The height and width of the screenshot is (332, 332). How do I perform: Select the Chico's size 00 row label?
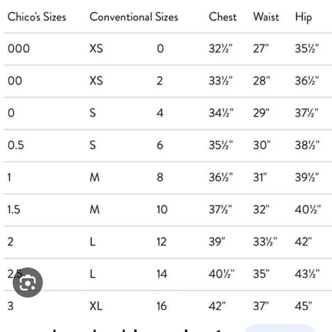pyautogui.click(x=15, y=81)
